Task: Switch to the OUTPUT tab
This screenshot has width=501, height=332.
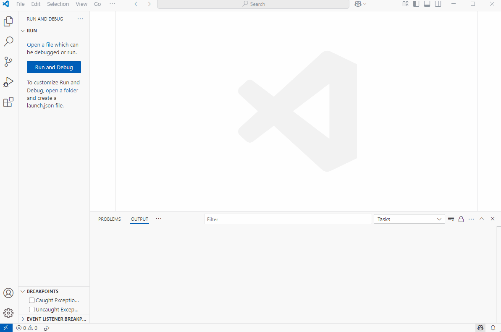Action: (x=139, y=219)
